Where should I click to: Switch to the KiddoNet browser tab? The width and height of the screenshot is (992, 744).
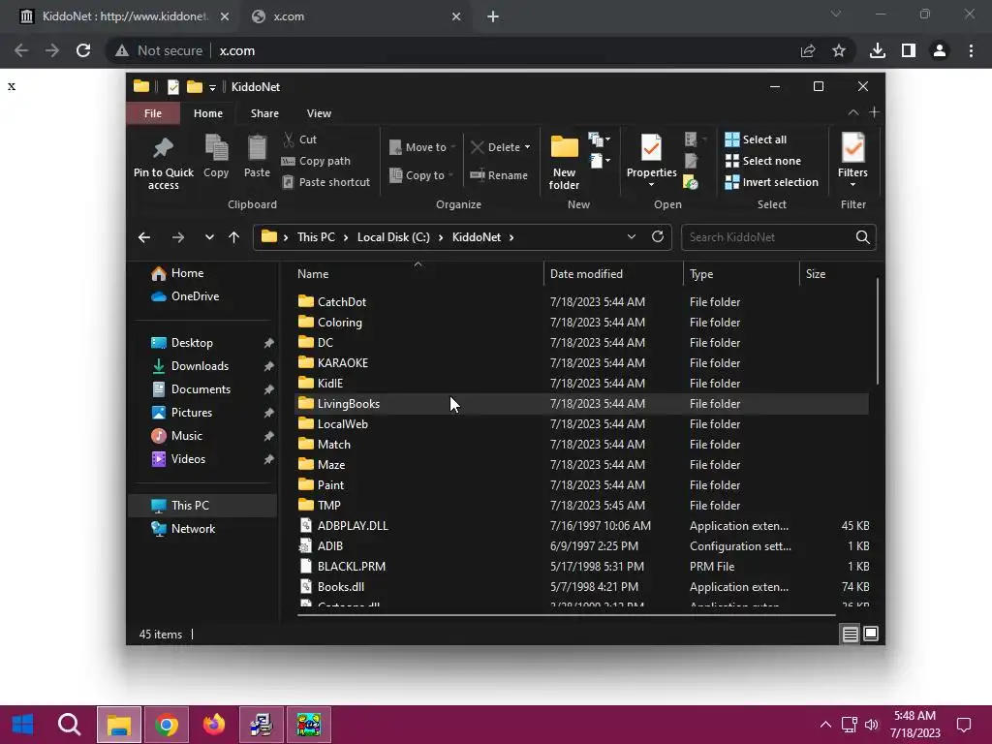point(123,16)
